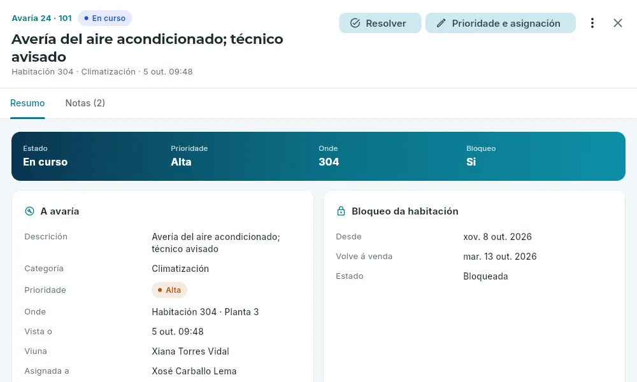637x382 pixels.
Task: Click the name Xiana Torres Vidal
Action: tap(190, 351)
